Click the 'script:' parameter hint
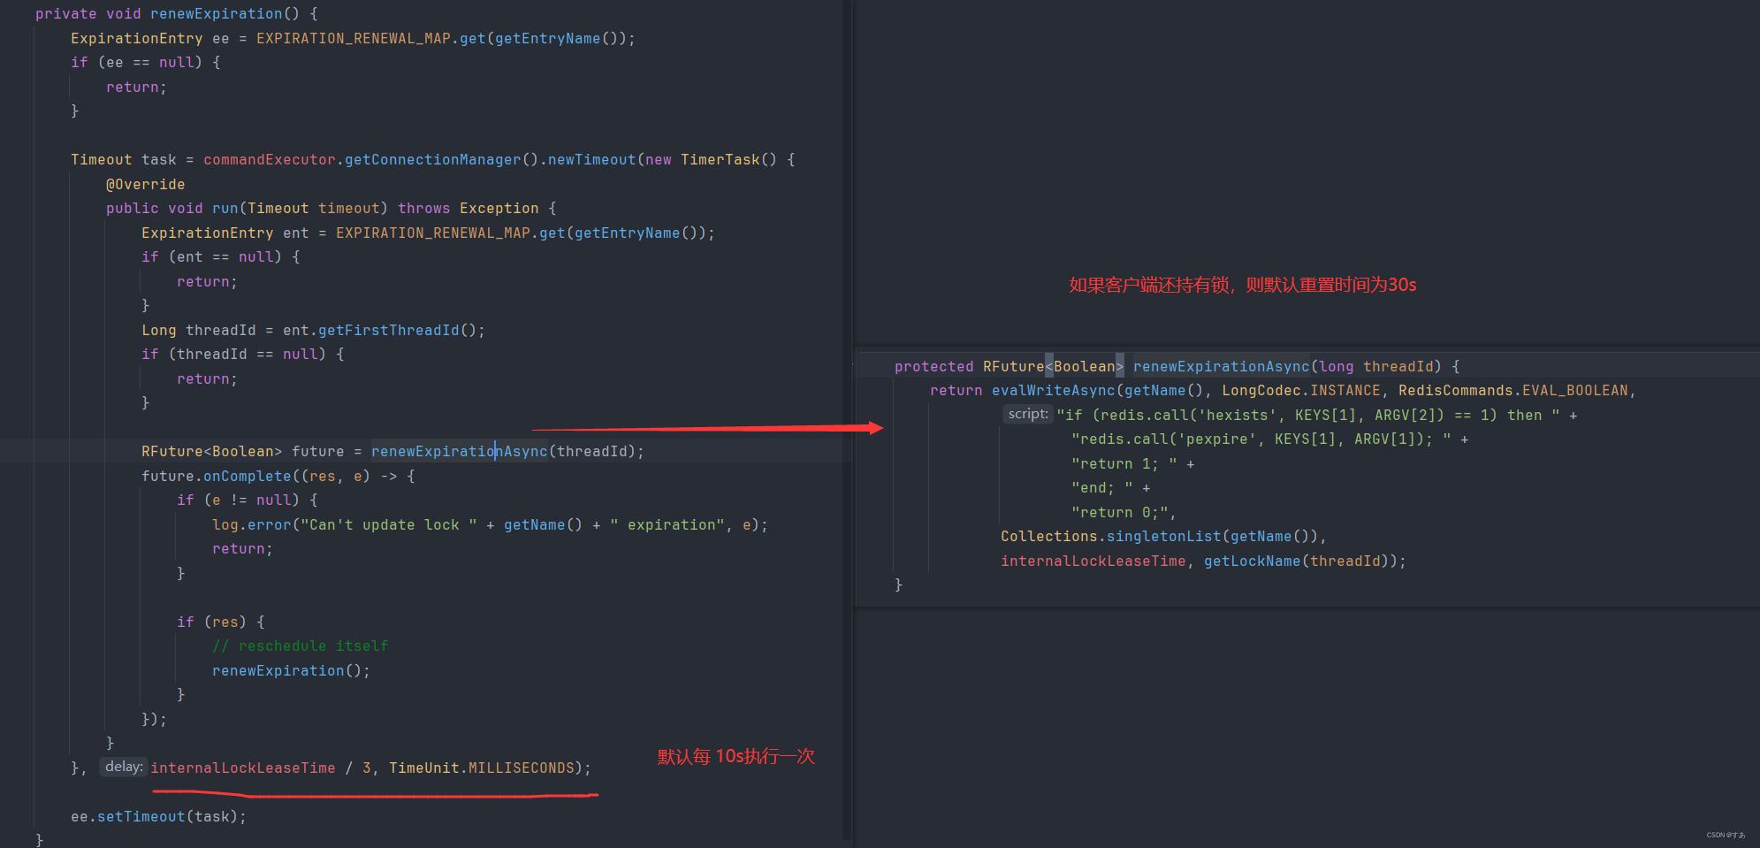Image resolution: width=1760 pixels, height=848 pixels. tap(1028, 414)
